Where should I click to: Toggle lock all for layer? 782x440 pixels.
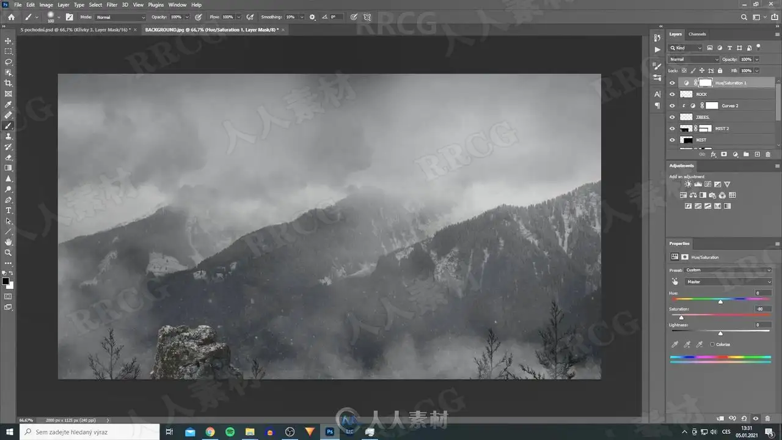click(720, 71)
